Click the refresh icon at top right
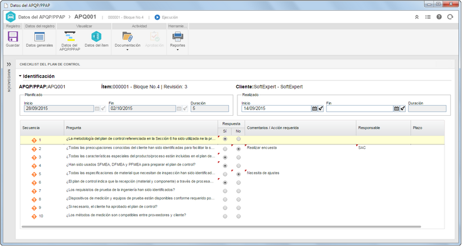Screen dimensions: 462x246 tap(450, 17)
